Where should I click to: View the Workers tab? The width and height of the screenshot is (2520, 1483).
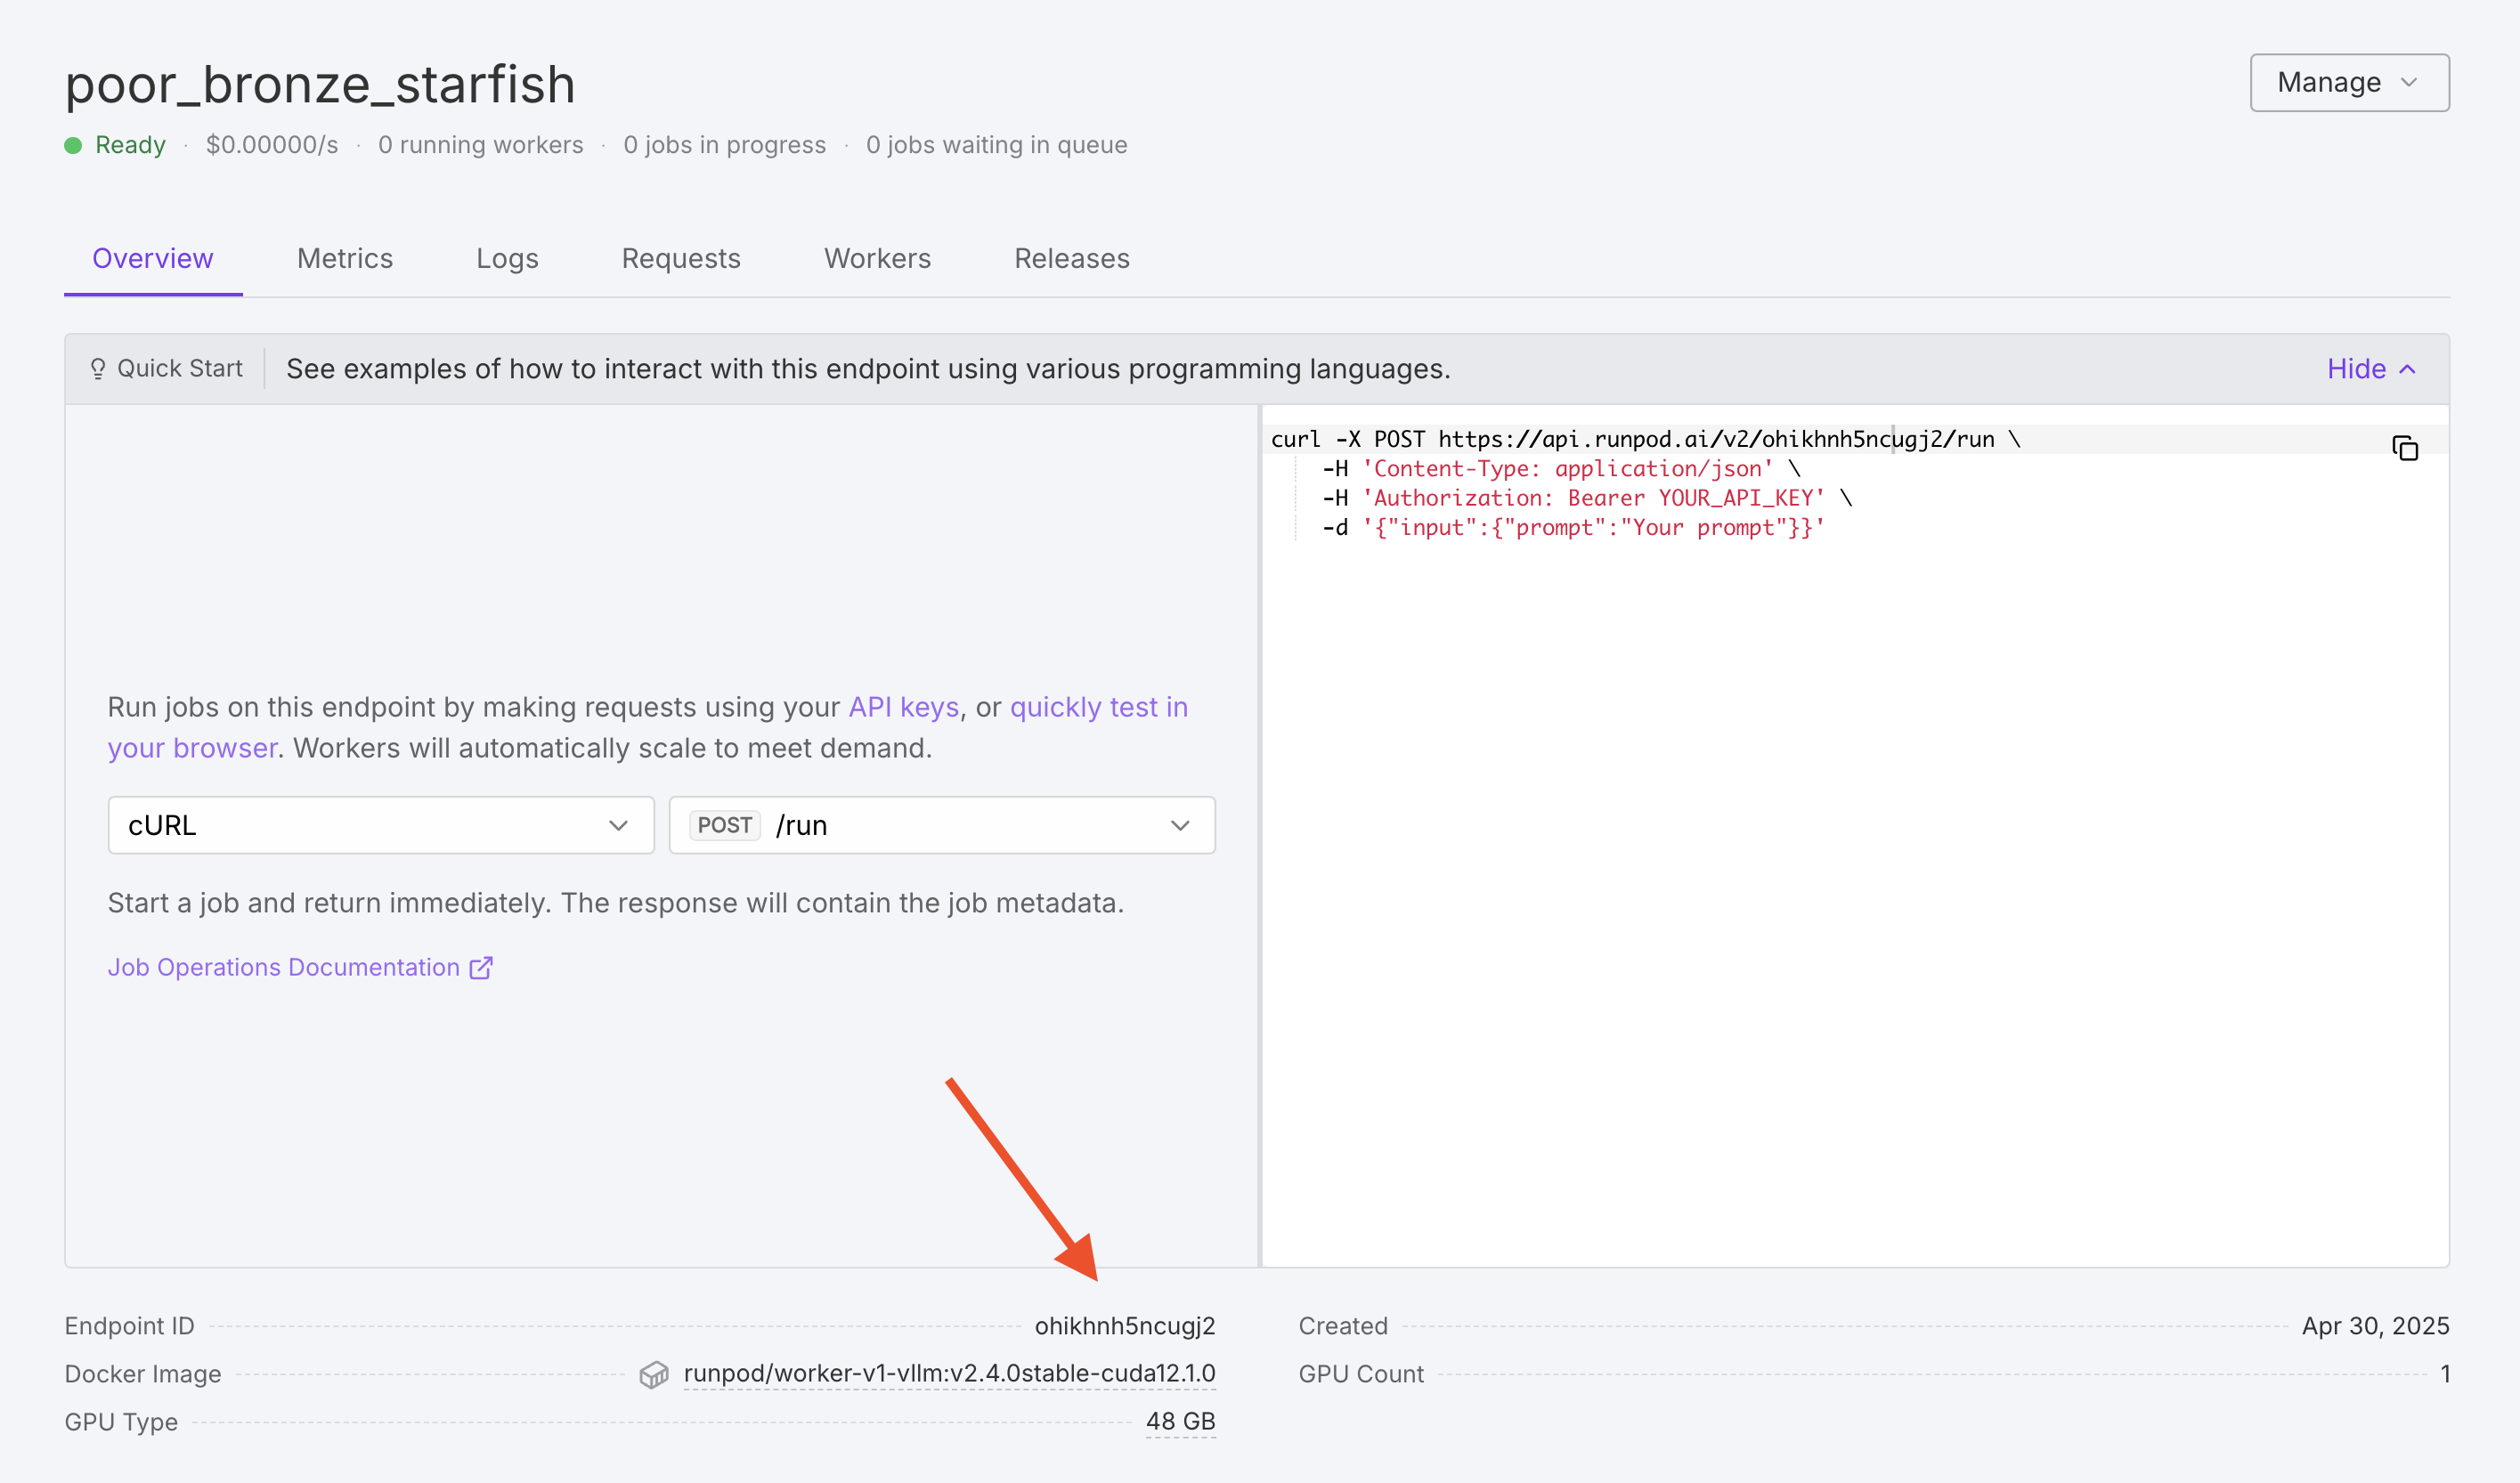(x=877, y=259)
